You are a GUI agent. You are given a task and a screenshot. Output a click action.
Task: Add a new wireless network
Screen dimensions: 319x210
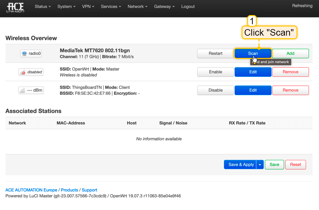(x=290, y=53)
